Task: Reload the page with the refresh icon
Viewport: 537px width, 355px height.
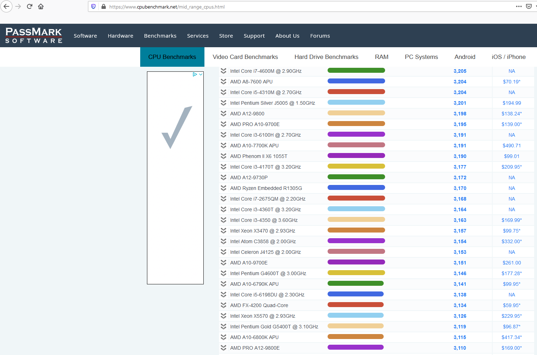Action: pyautogui.click(x=29, y=6)
